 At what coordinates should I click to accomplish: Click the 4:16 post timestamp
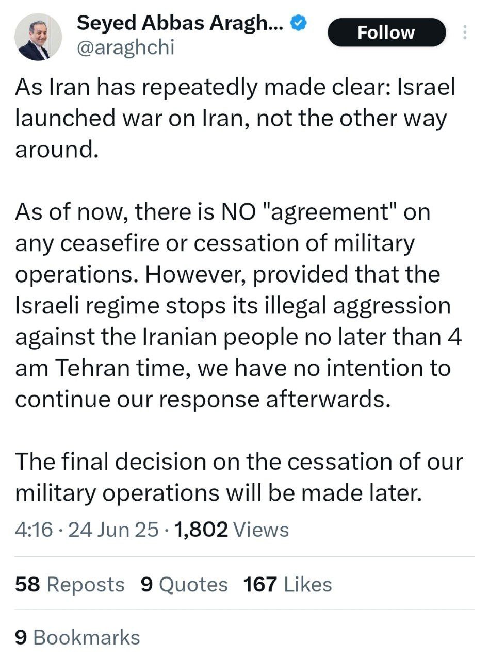(x=34, y=530)
